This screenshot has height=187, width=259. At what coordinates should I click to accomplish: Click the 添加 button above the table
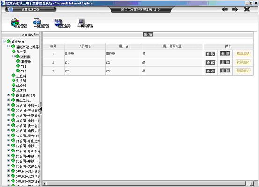pyautogui.click(x=148, y=35)
